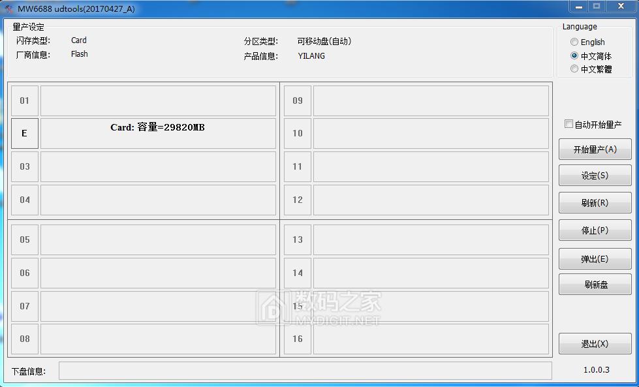Image resolution: width=639 pixels, height=387 pixels.
Task: Open settings with 设定(S) button
Action: coord(595,176)
